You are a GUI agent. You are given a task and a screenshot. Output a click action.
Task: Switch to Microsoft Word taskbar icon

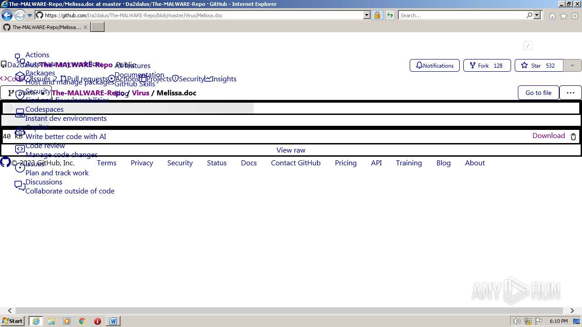tap(113, 321)
